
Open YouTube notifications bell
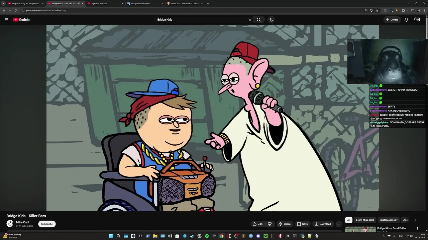pyautogui.click(x=406, y=20)
